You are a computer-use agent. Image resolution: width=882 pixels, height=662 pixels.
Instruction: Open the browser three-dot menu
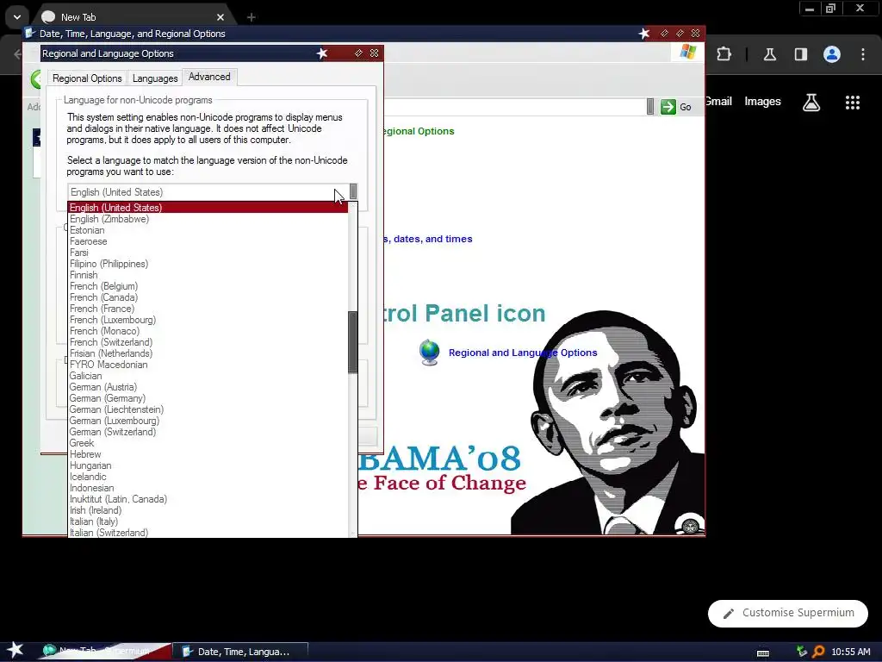click(863, 54)
